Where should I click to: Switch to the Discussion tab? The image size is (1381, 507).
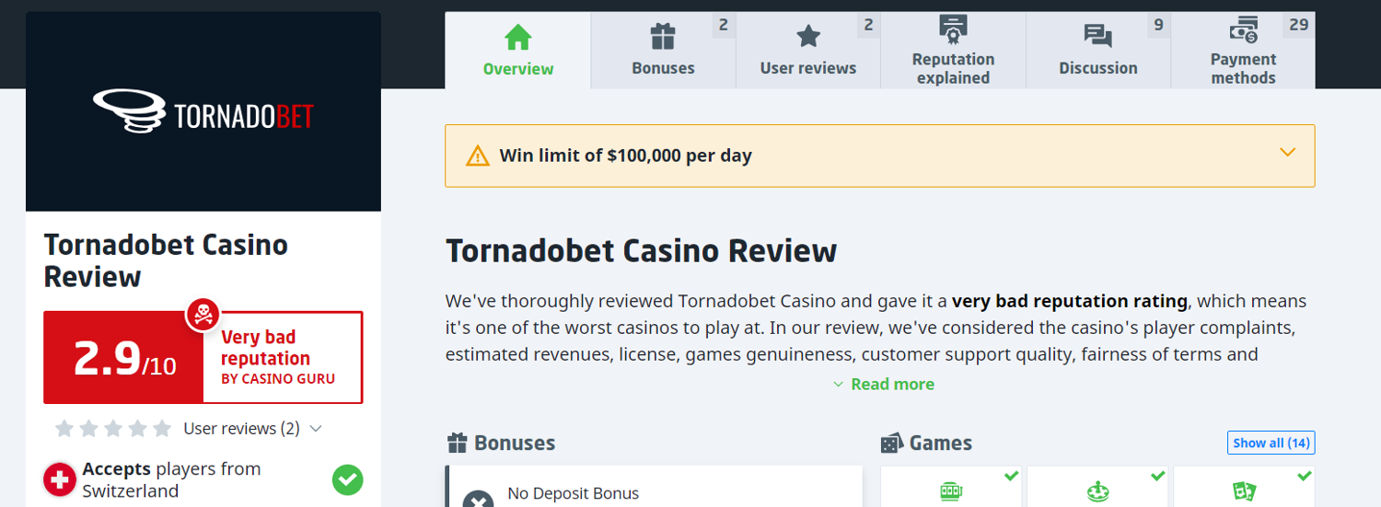1097,68
